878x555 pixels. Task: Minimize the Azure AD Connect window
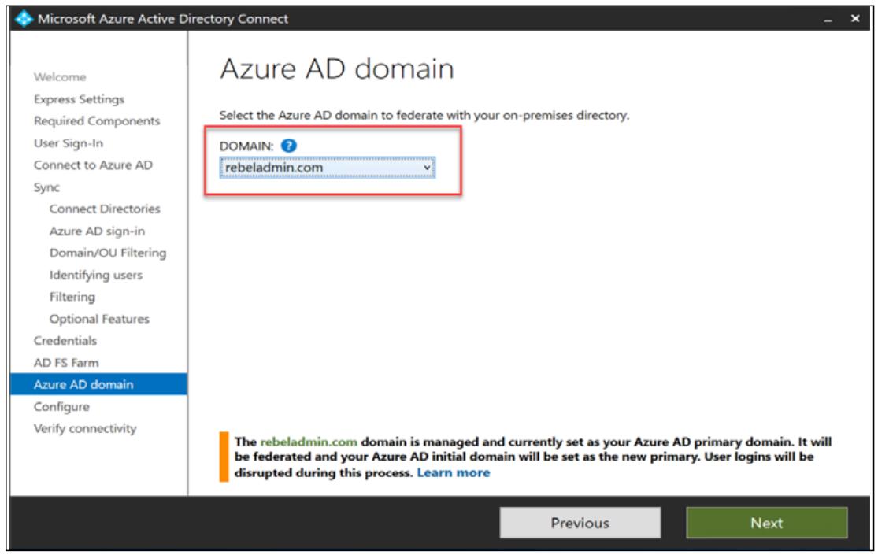[x=828, y=19]
